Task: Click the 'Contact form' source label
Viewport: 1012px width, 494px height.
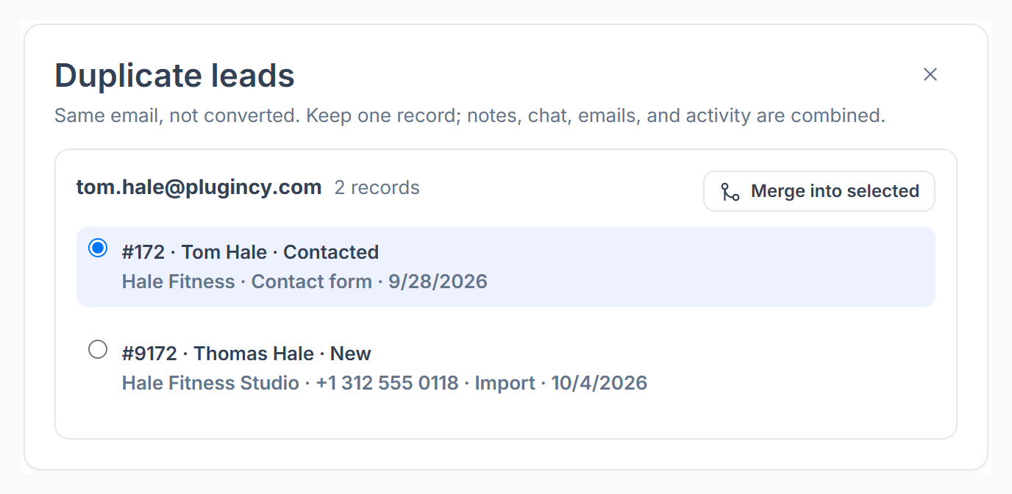Action: (x=312, y=282)
